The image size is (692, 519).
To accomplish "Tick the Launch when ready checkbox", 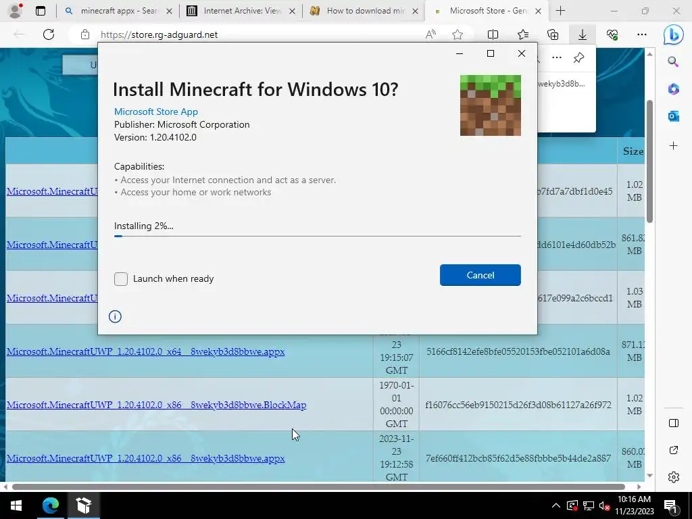I will tap(121, 279).
